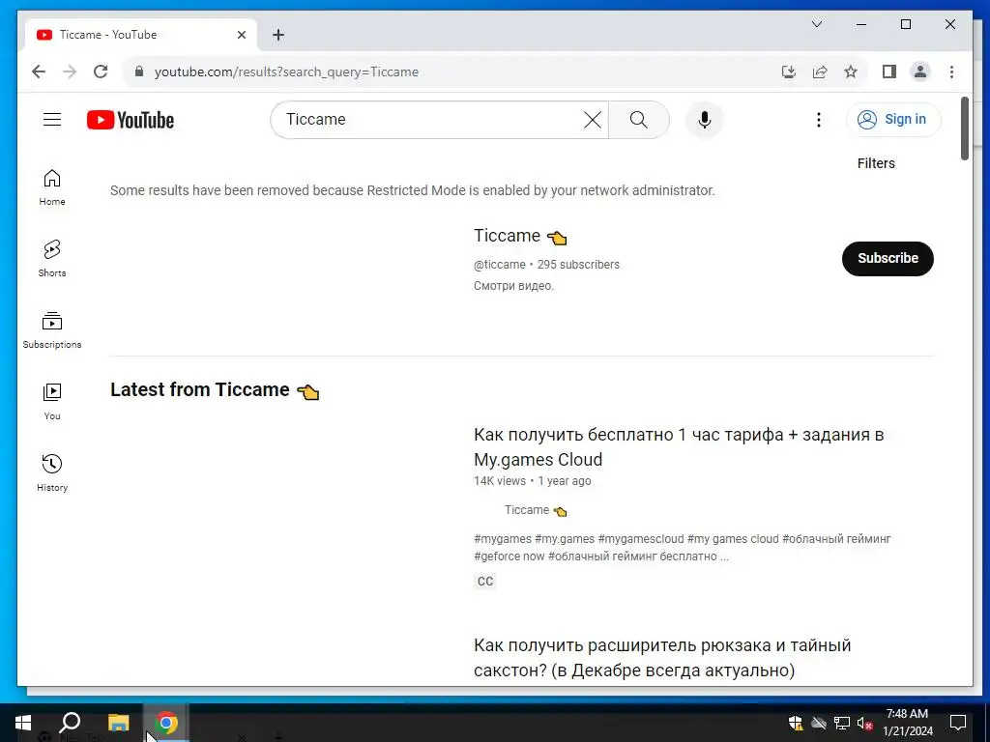Open the Chrome three-dot menu
This screenshot has width=990, height=742.
click(951, 71)
